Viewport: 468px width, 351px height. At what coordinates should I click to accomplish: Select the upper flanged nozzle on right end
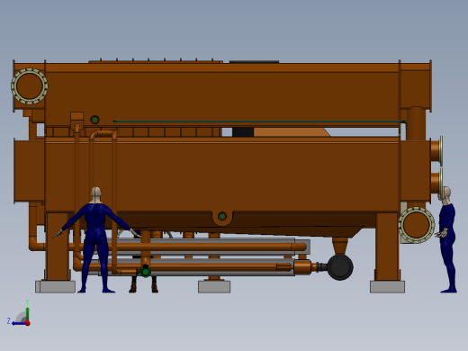[x=436, y=151]
